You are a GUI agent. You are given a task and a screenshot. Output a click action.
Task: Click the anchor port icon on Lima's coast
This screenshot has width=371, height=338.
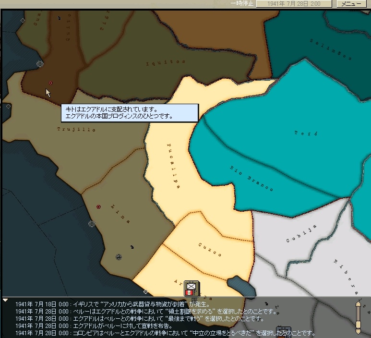pos(92,223)
